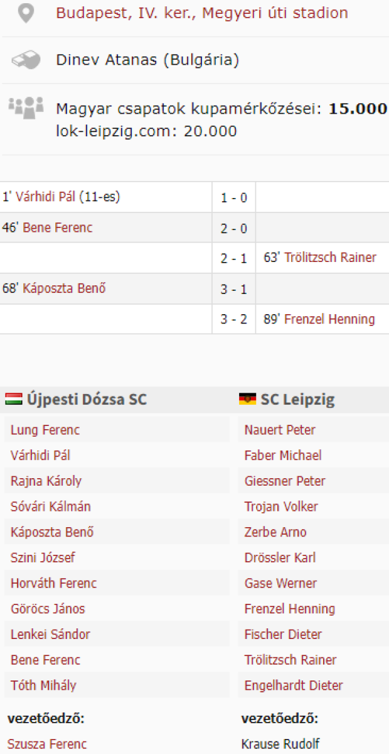Open Nauert Peter's player profile
389x754 pixels.
(280, 430)
